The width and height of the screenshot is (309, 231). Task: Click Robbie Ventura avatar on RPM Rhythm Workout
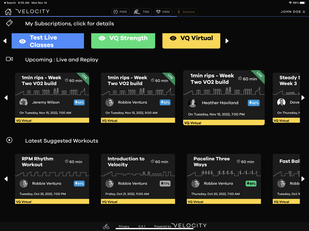tap(23, 184)
